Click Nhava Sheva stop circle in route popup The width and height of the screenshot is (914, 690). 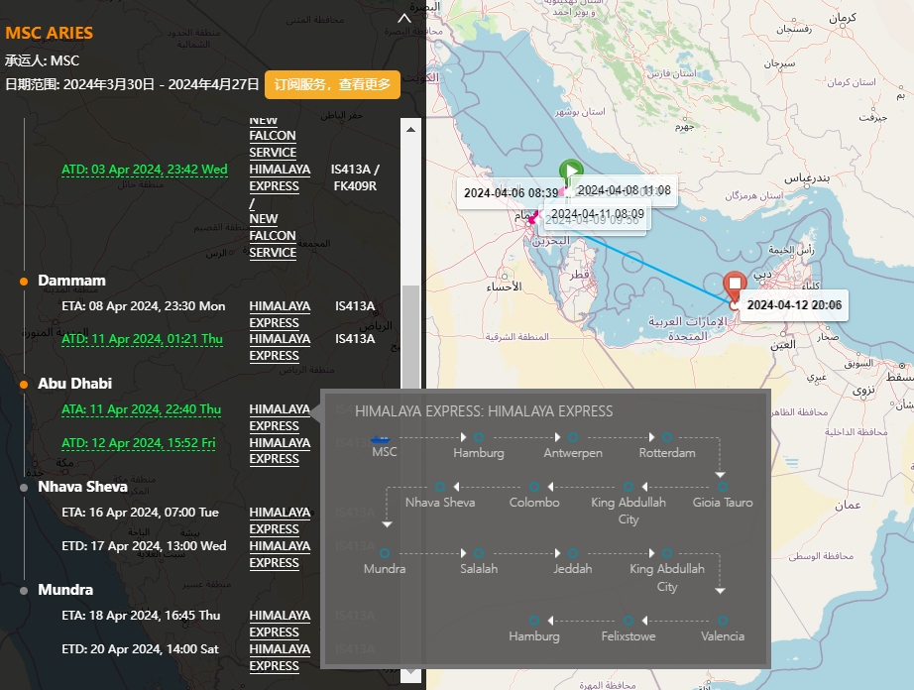coord(440,487)
